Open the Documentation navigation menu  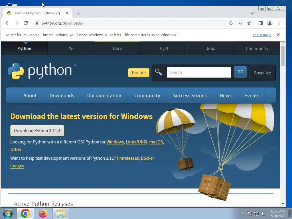coord(104,96)
